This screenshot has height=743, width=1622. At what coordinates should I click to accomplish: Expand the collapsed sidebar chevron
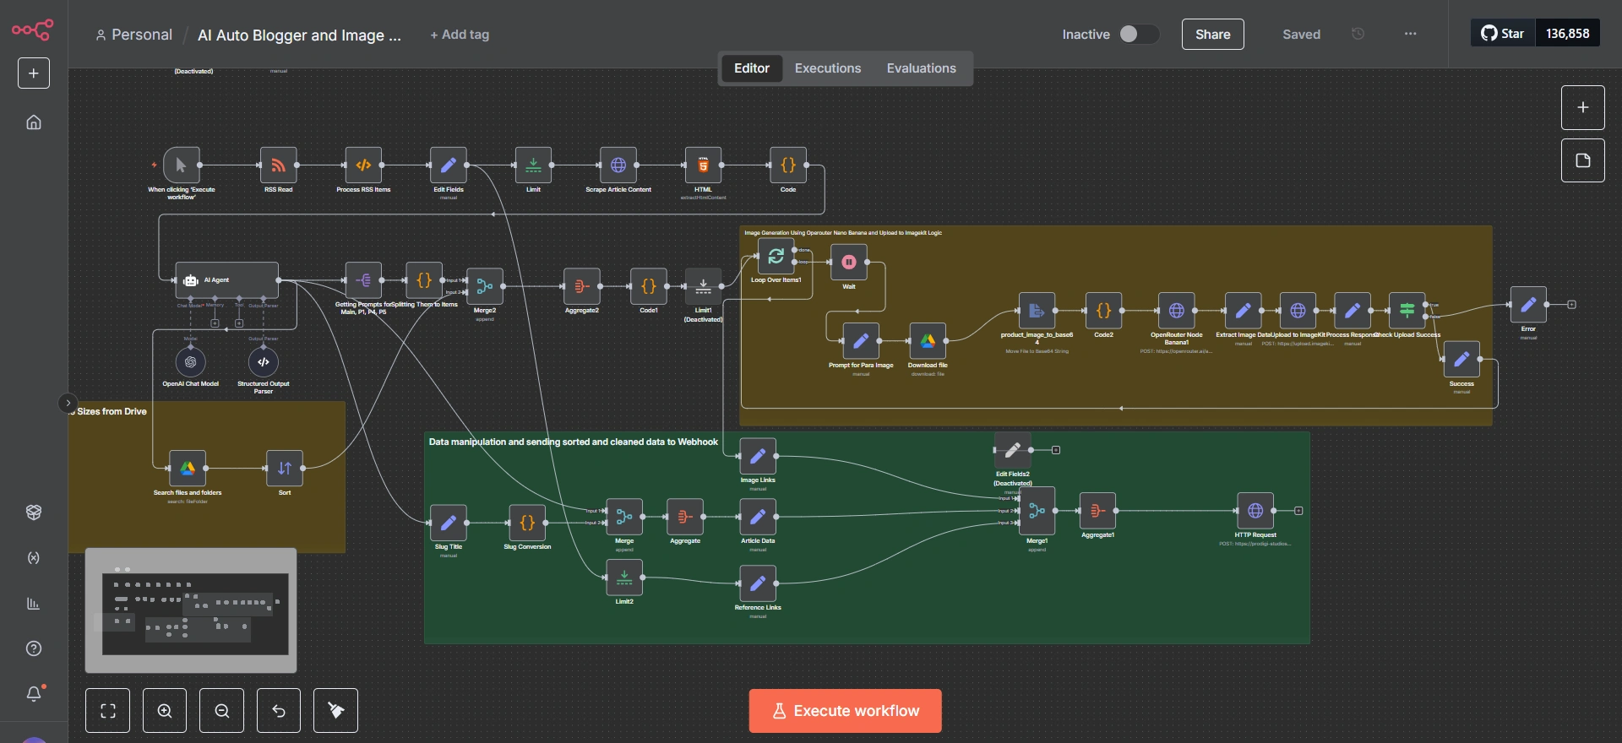coord(68,403)
